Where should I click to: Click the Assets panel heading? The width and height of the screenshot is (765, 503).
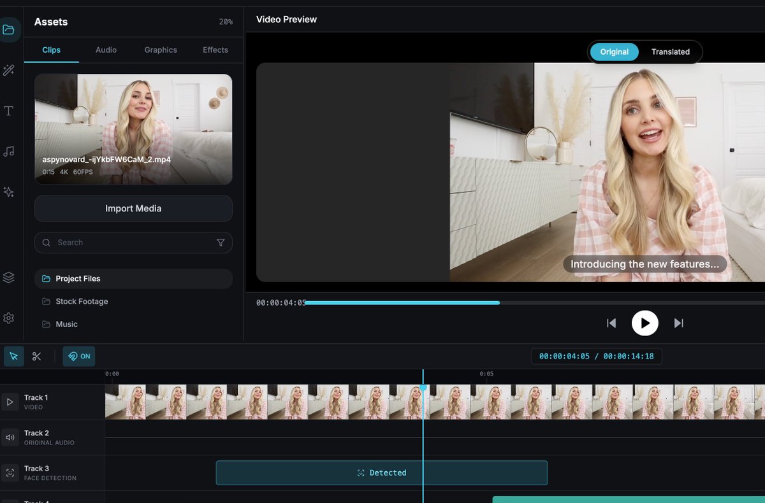click(51, 22)
